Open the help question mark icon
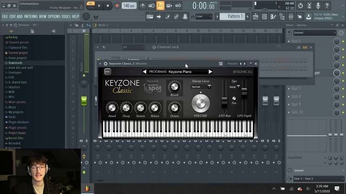346x194 pixels. pyautogui.click(x=327, y=5)
